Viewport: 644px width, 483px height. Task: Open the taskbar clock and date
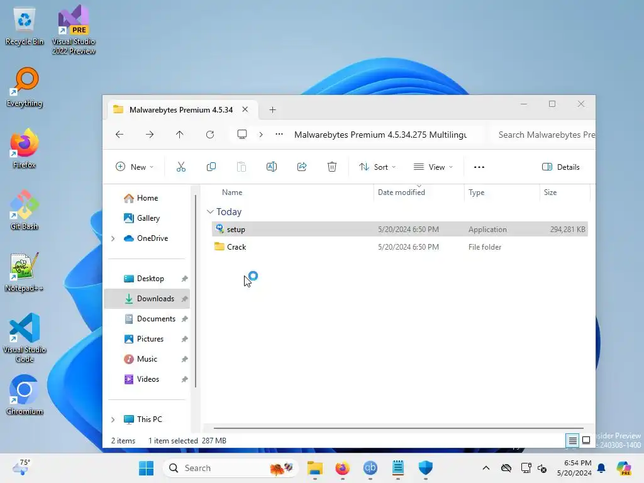574,468
